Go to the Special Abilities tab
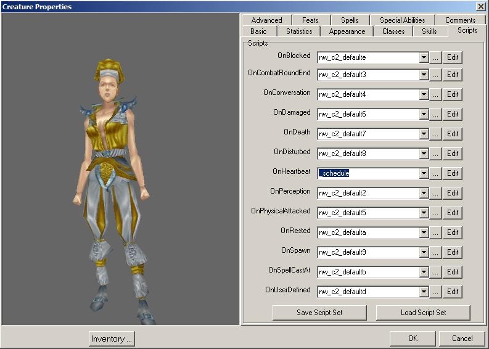Screen dimensions: 489x349 point(402,20)
